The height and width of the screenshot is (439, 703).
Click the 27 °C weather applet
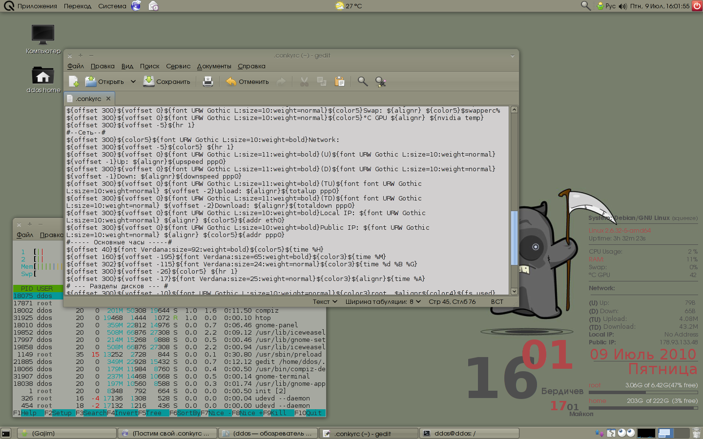pyautogui.click(x=349, y=6)
